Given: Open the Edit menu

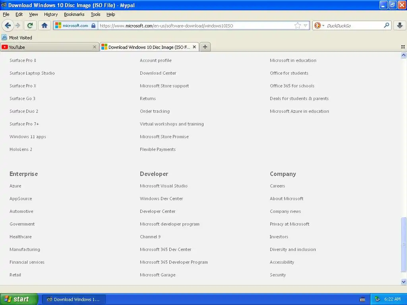Looking at the screenshot, I should (x=19, y=14).
